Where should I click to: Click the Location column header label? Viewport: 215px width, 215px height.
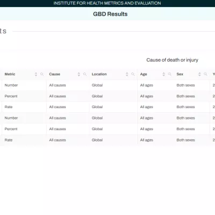99,74
